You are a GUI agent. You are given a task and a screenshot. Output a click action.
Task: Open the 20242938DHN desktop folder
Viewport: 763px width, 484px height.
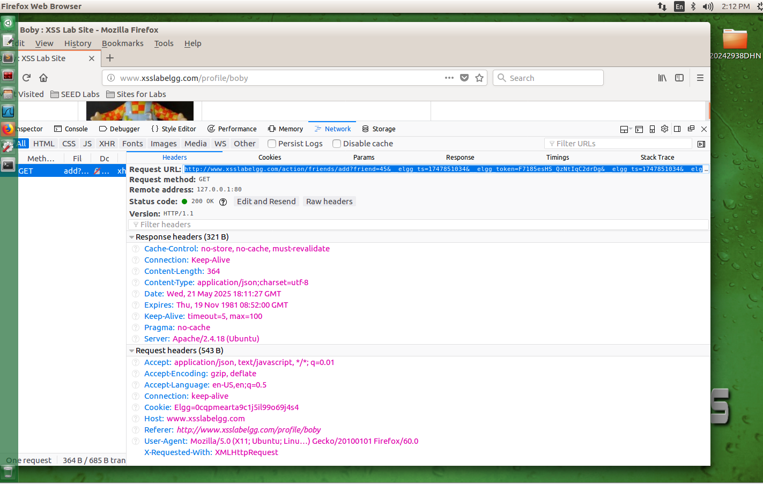click(x=735, y=44)
